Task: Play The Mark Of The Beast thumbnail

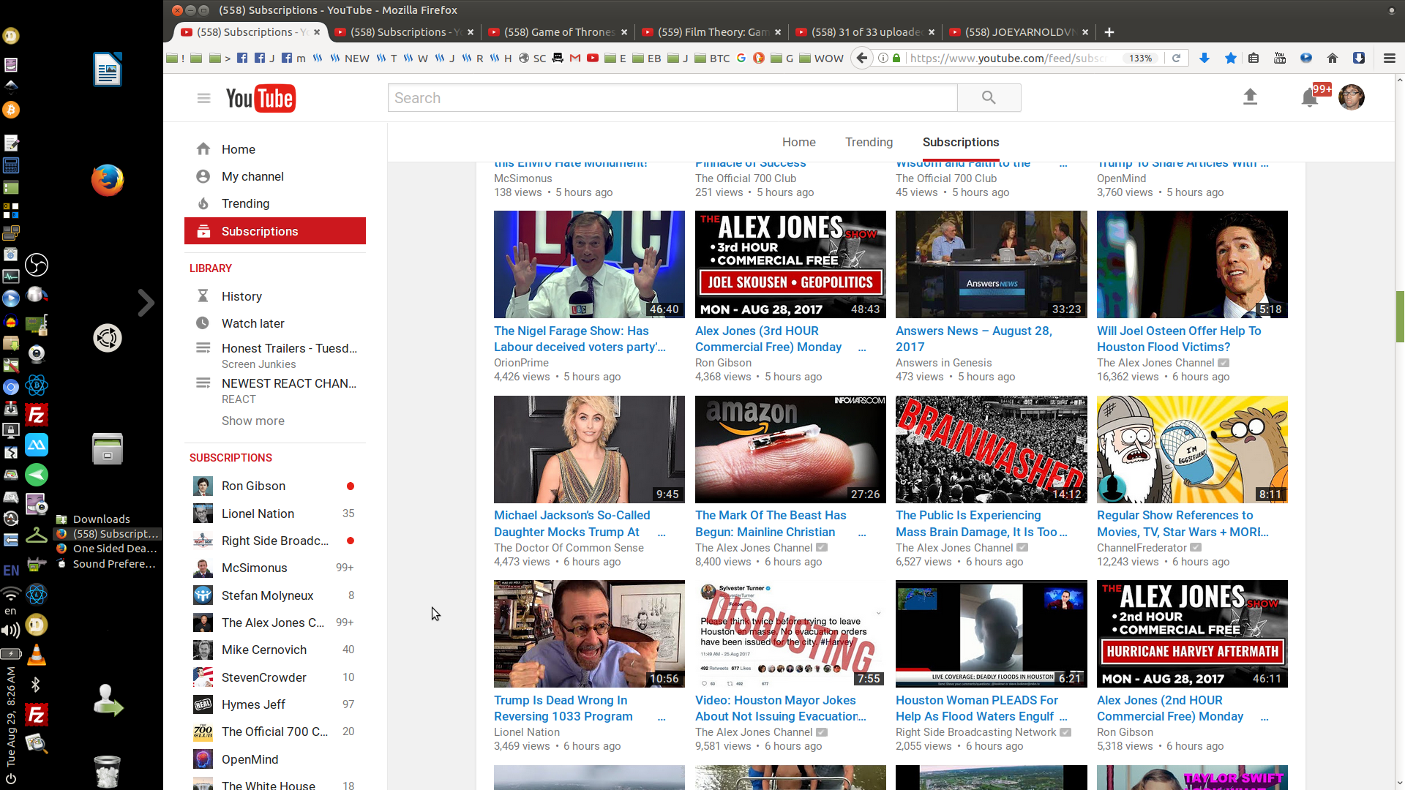Action: coord(790,449)
